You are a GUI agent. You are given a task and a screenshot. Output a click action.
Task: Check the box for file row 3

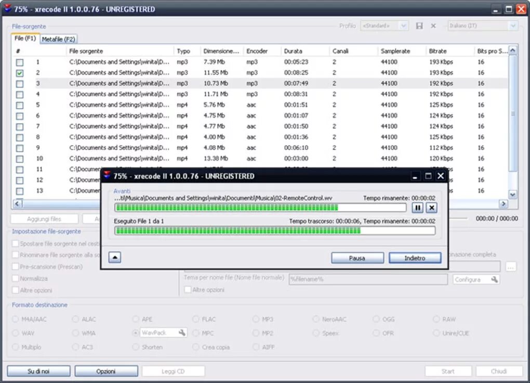(20, 84)
